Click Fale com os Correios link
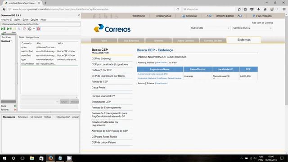The image size is (288, 162). pyautogui.click(x=262, y=23)
